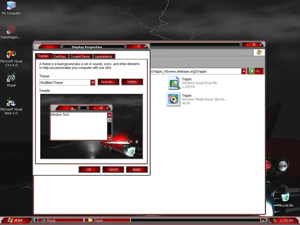Switch to Trippin folder taskbar button
Viewport: 300px width, 225px height.
(x=108, y=220)
